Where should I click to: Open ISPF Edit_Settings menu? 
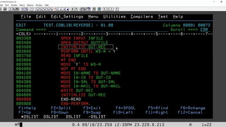(67, 17)
